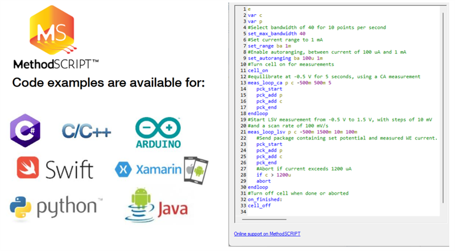Click the 'cell_off' line

[x=259, y=206]
